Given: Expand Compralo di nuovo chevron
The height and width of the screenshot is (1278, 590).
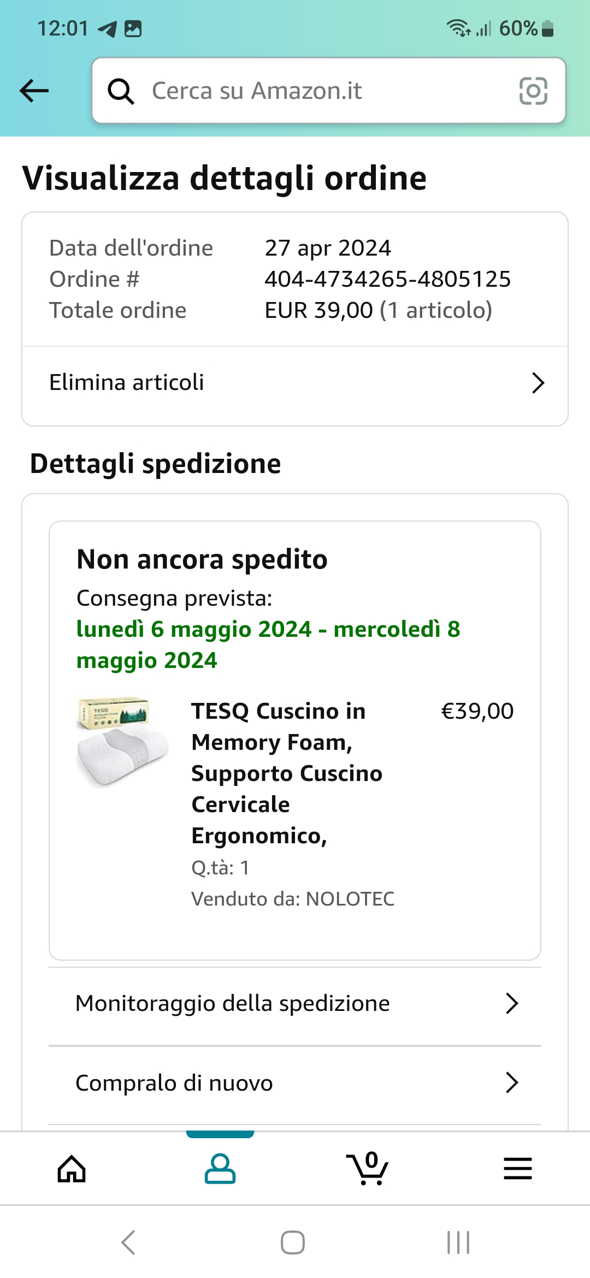Looking at the screenshot, I should 511,1082.
